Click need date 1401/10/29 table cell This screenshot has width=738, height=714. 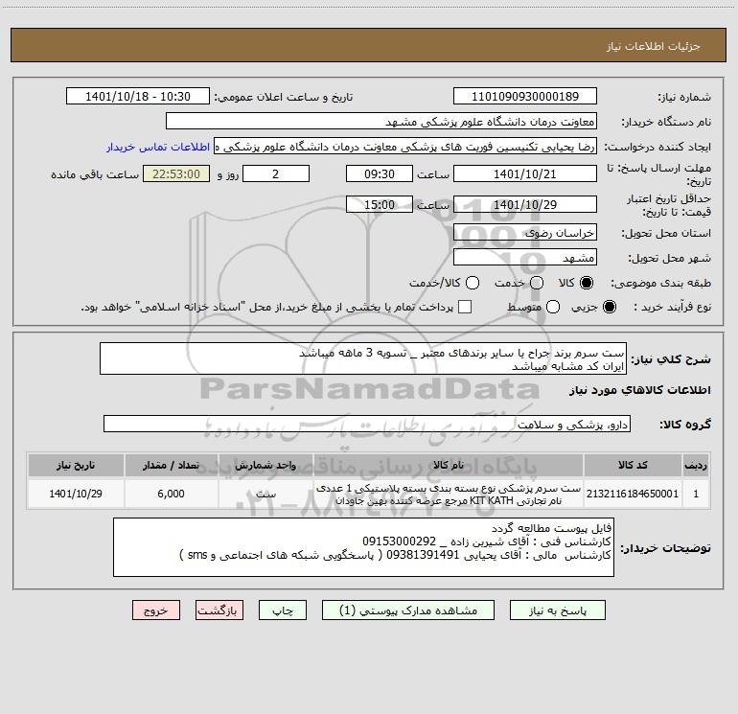coord(76,494)
